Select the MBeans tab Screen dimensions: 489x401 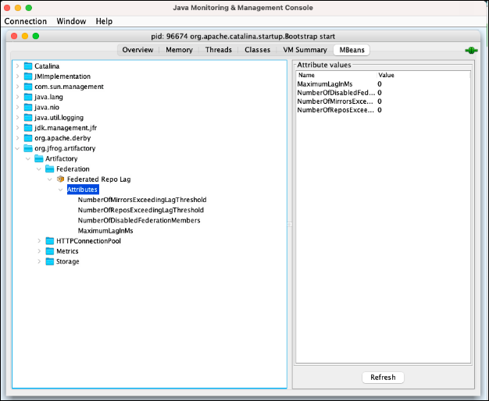coord(352,50)
